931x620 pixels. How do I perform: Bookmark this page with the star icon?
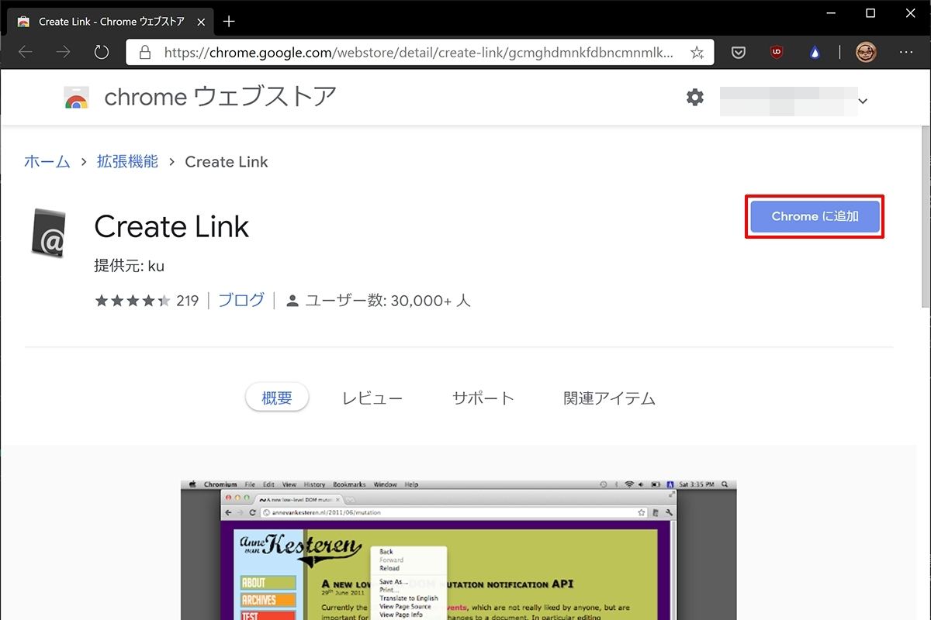[697, 53]
